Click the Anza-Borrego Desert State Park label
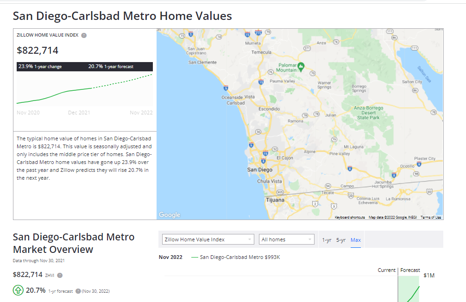Viewport: 466px width, 302px height. [368, 113]
